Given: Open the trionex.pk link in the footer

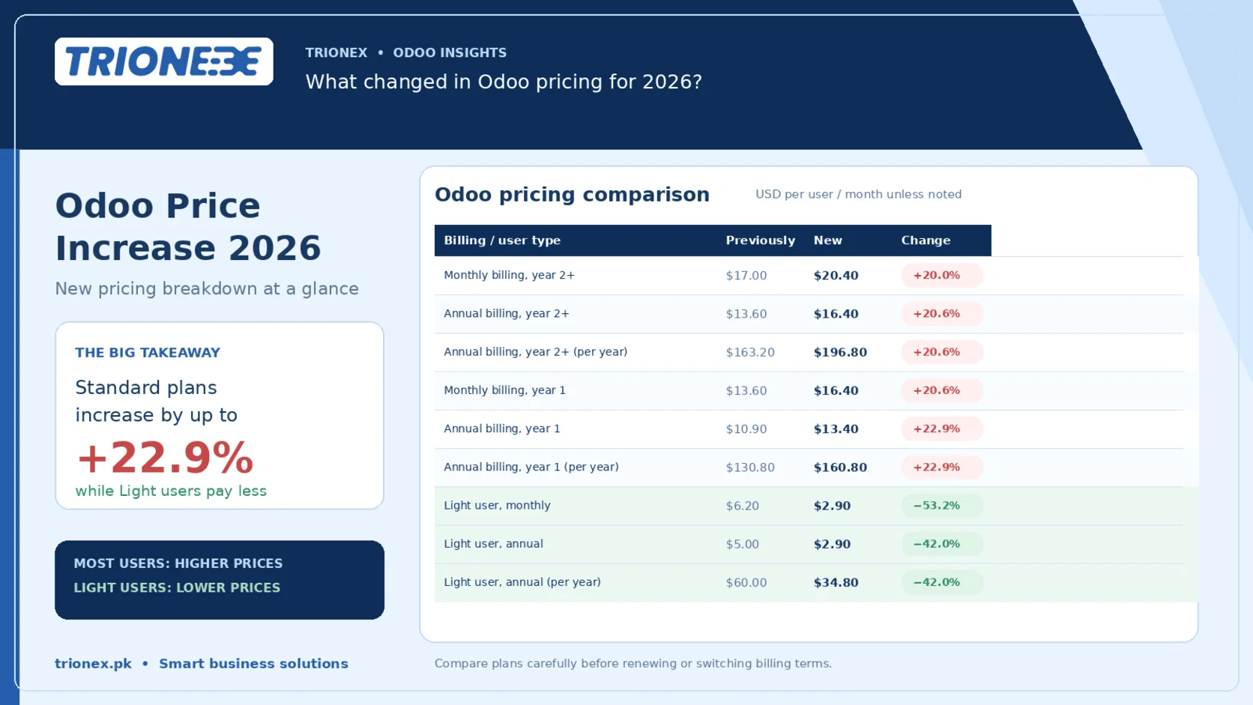Looking at the screenshot, I should pyautogui.click(x=93, y=664).
